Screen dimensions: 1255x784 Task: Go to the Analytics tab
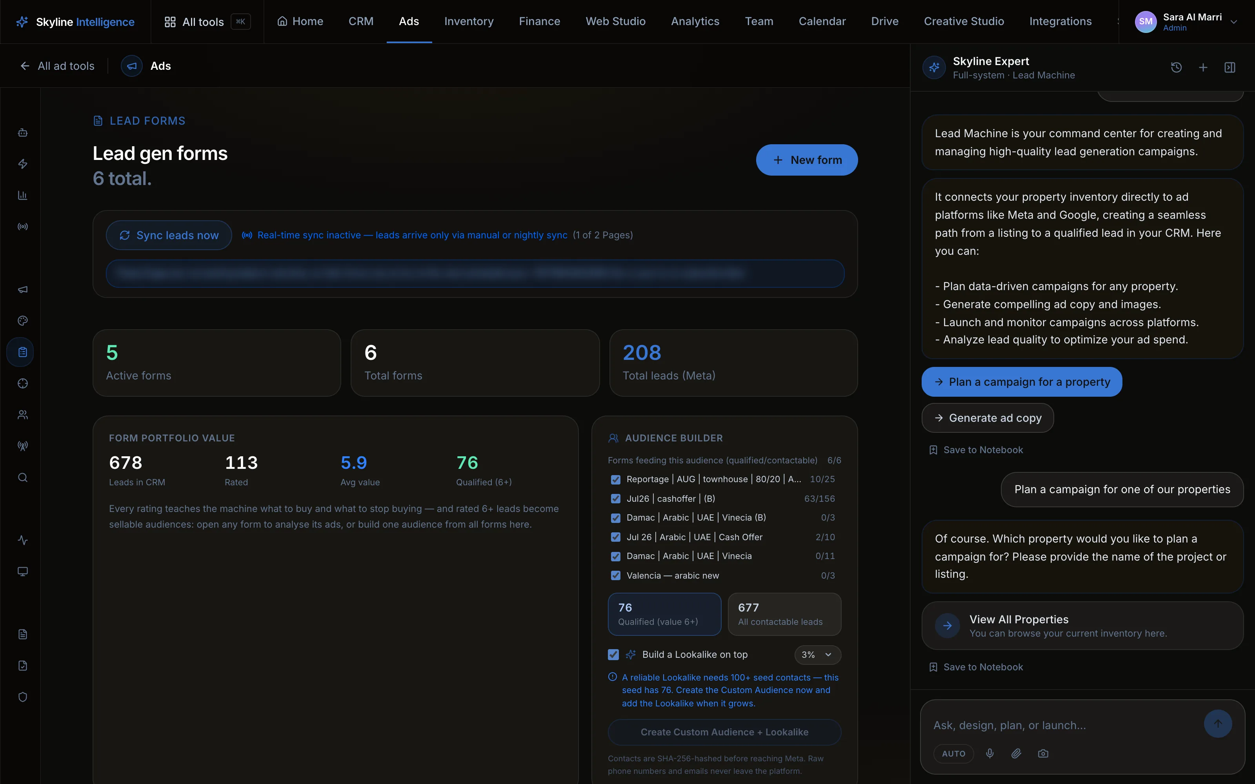coord(695,21)
